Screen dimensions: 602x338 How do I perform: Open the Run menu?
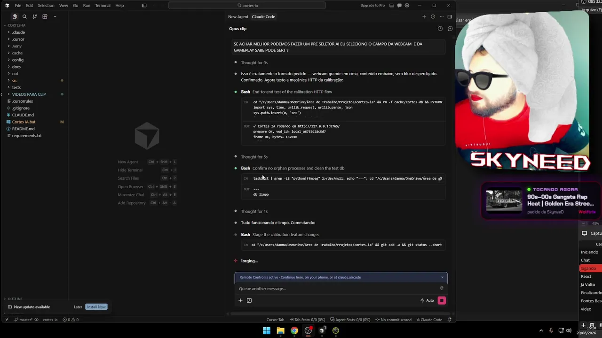coord(87,6)
